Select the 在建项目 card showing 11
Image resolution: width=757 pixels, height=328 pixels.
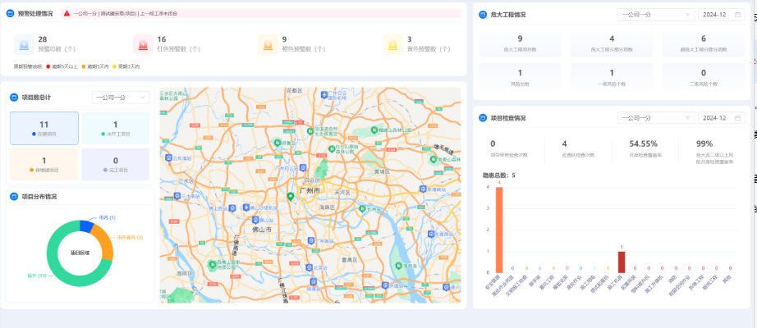pos(44,128)
